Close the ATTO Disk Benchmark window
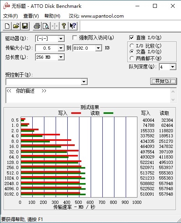The image size is (181, 223). pyautogui.click(x=173, y=6)
